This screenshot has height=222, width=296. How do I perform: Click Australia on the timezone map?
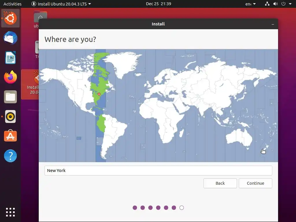pyautogui.click(x=239, y=138)
